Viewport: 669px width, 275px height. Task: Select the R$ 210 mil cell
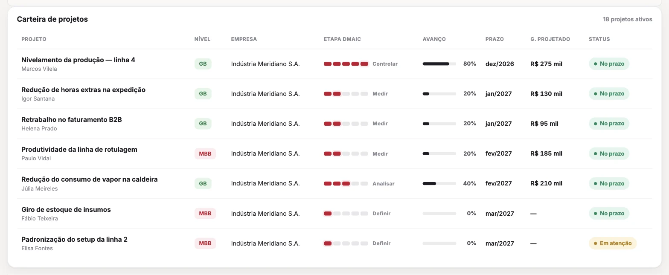(x=546, y=184)
